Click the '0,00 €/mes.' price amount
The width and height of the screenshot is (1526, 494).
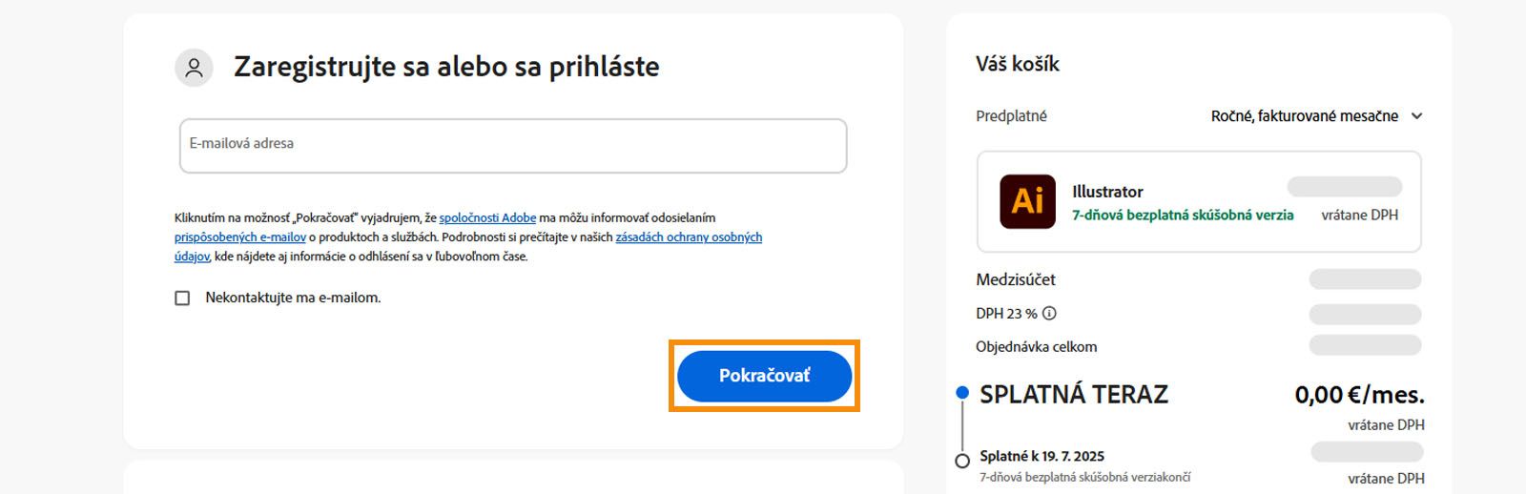pyautogui.click(x=1359, y=395)
